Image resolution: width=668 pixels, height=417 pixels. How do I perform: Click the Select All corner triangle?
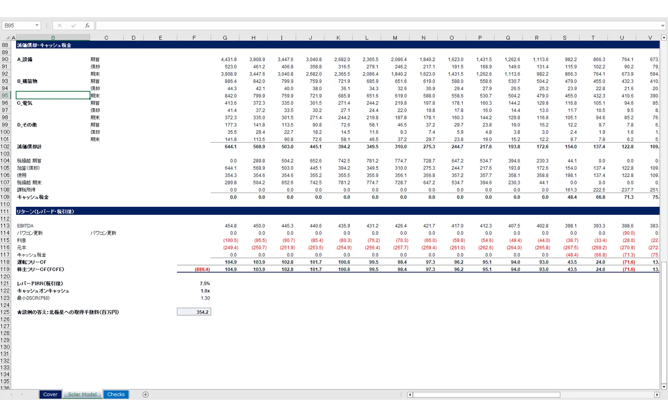pyautogui.click(x=8, y=38)
